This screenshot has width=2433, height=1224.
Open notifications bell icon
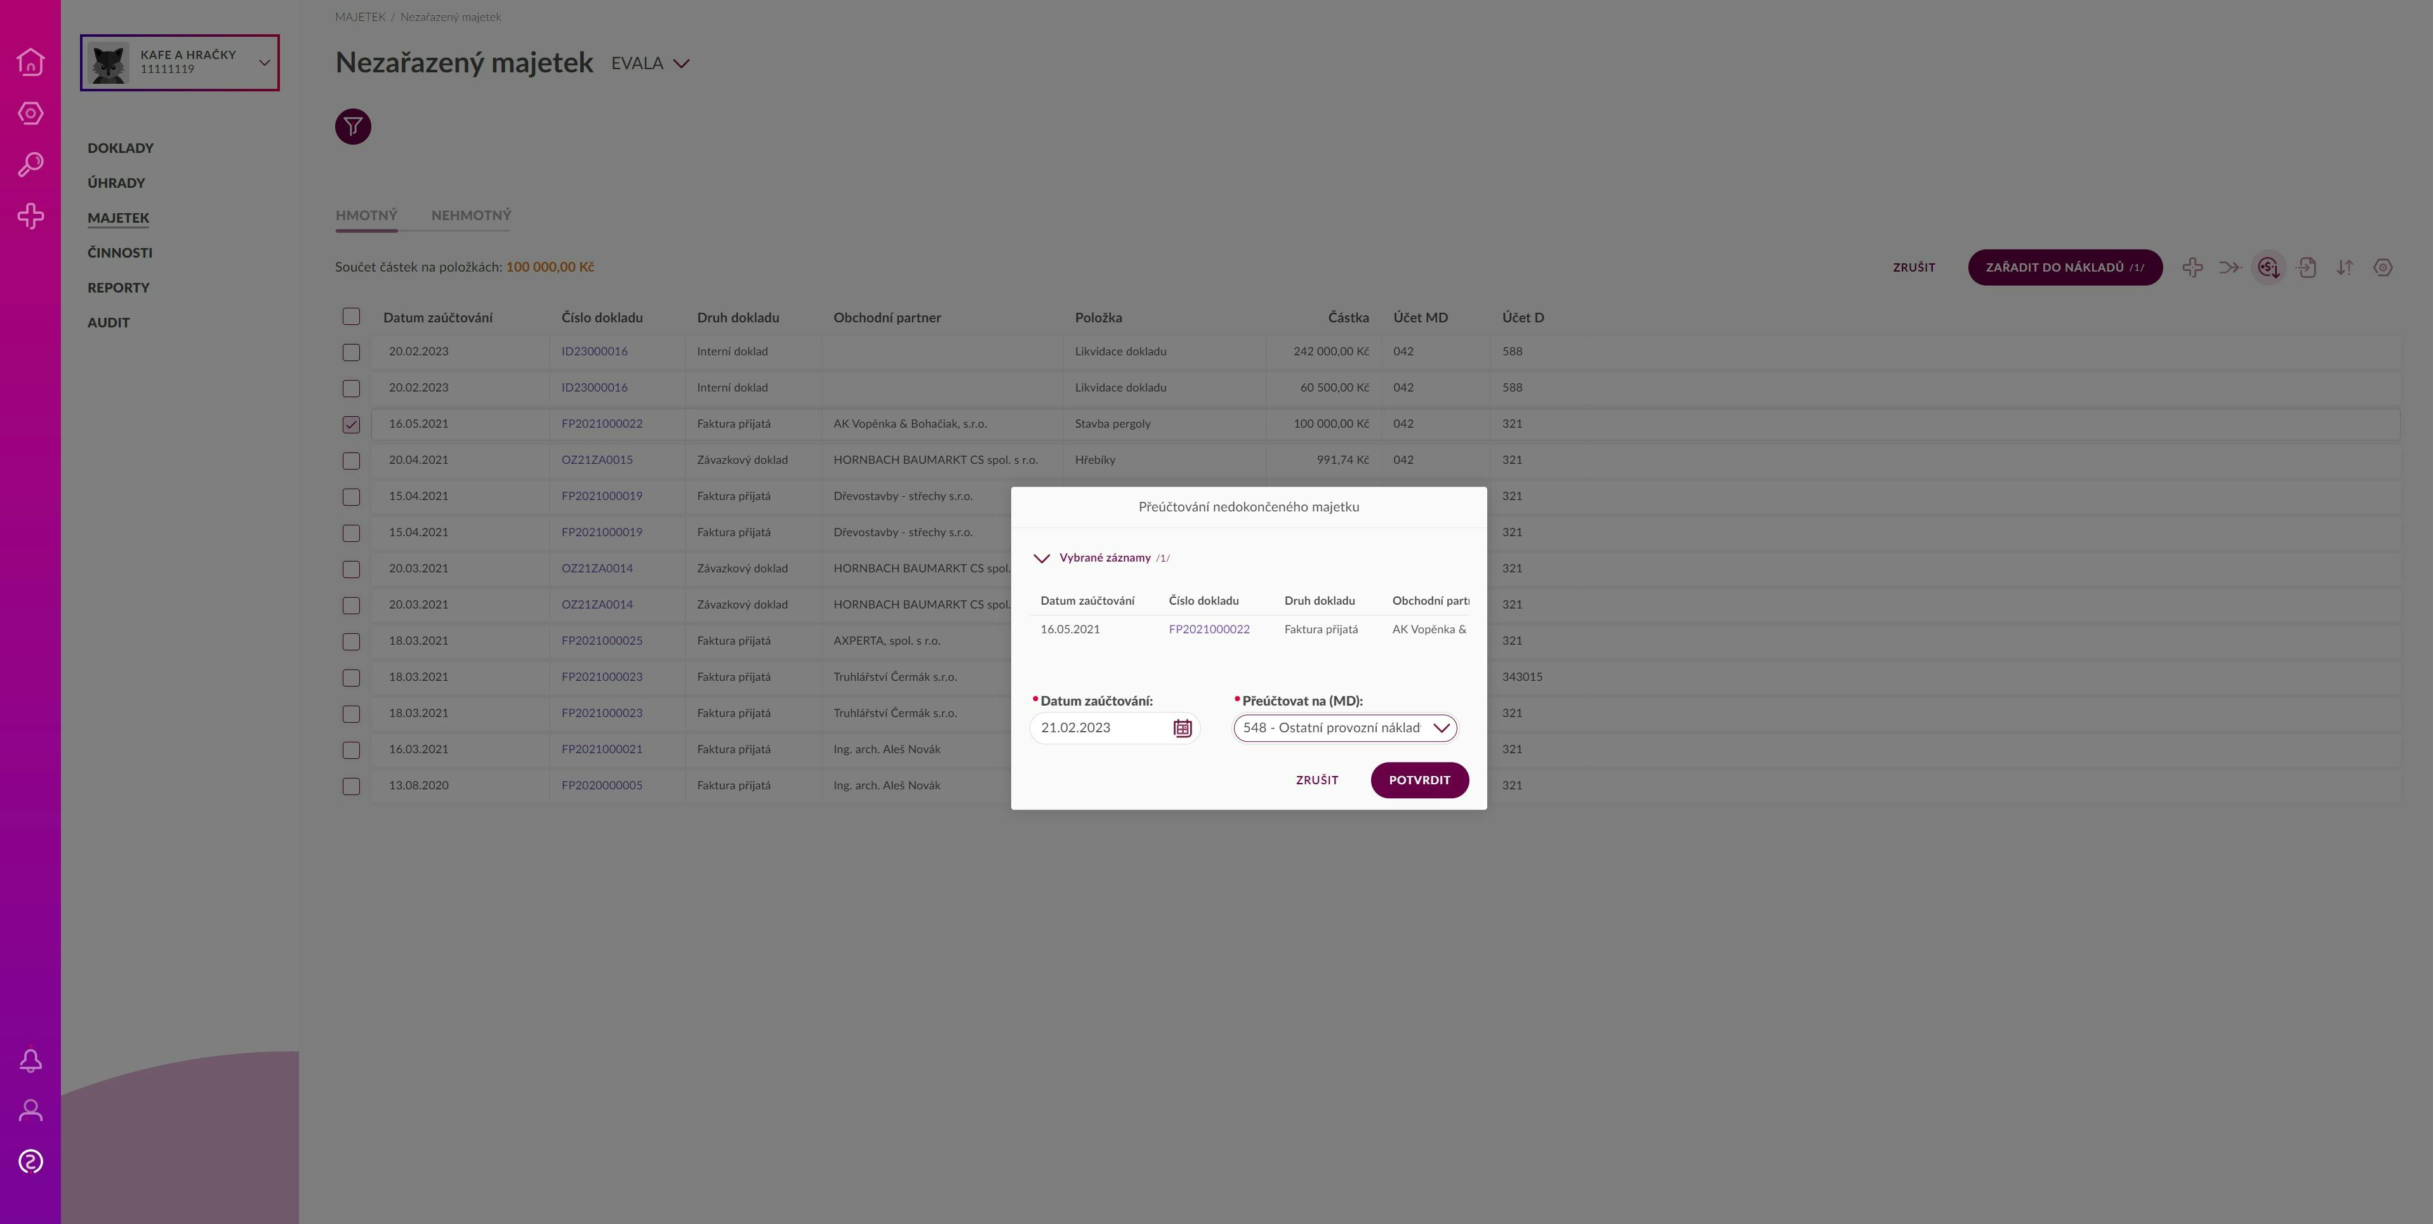click(30, 1061)
